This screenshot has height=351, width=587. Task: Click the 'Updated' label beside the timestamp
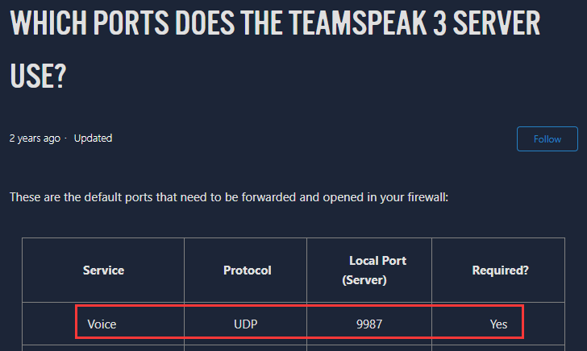[x=93, y=138]
